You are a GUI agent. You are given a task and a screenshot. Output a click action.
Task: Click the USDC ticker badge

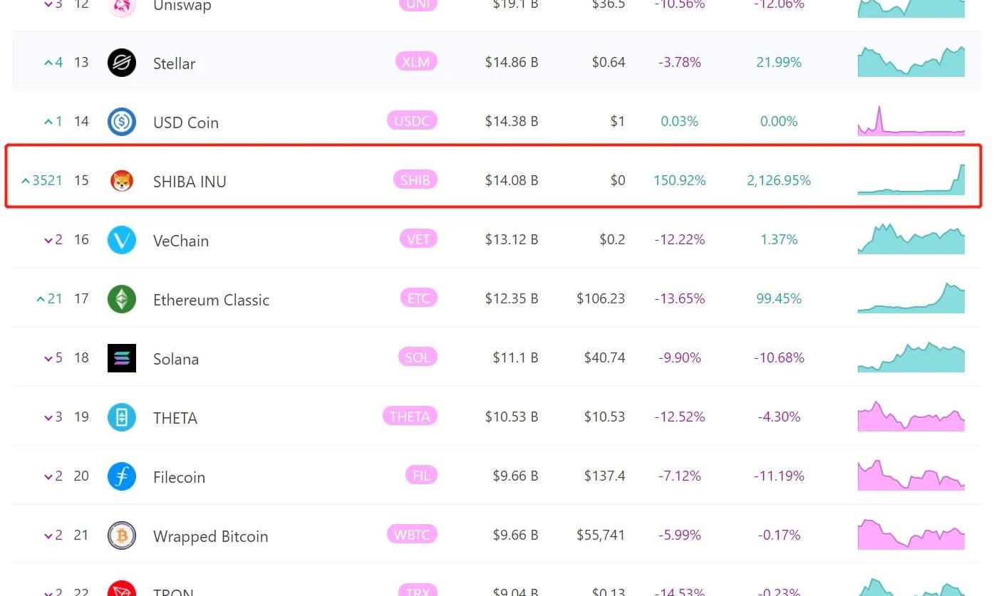click(412, 121)
